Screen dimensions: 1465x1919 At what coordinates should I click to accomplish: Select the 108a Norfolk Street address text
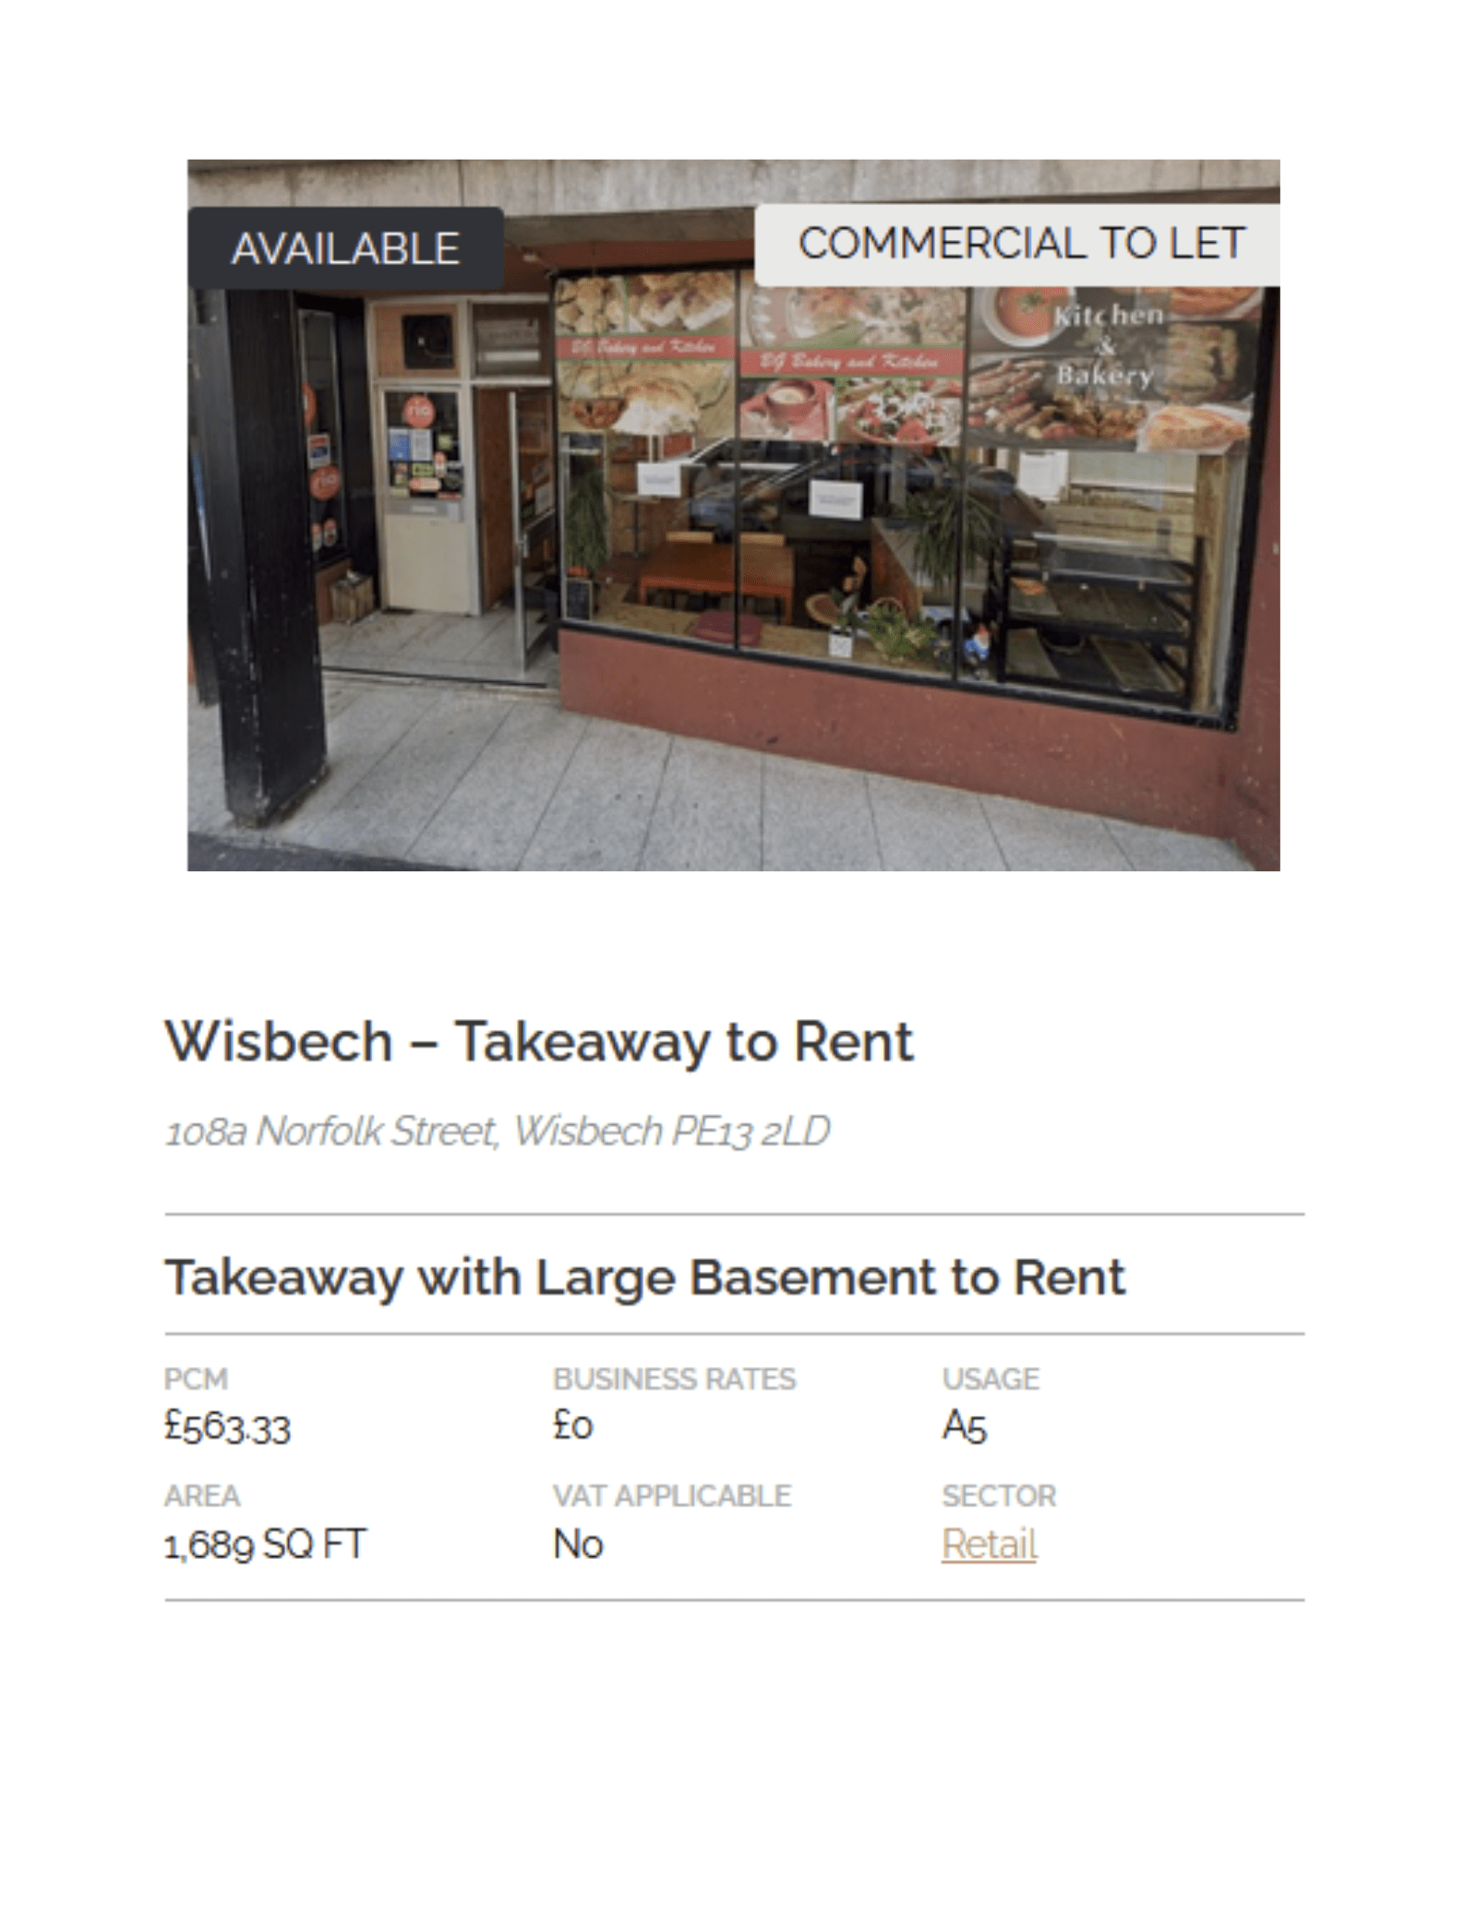tap(498, 1131)
